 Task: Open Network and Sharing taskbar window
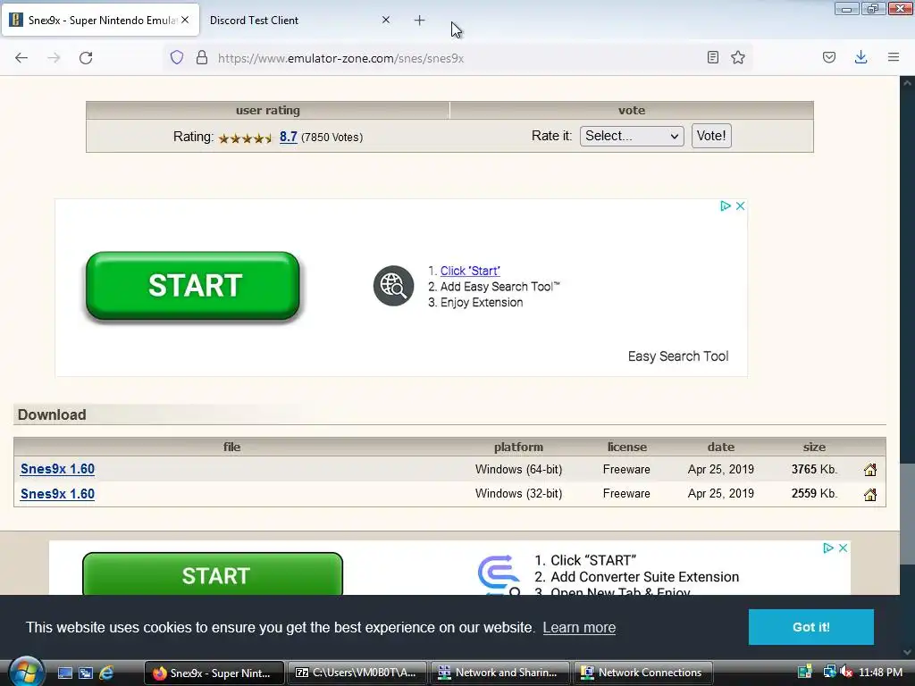pyautogui.click(x=500, y=673)
